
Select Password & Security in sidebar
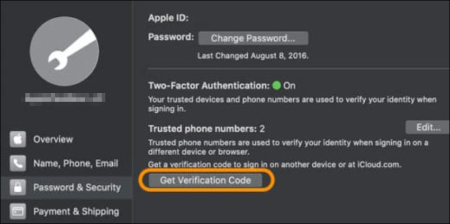pos(77,187)
